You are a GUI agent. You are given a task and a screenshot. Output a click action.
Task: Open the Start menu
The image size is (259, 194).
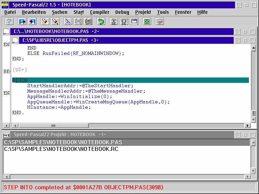pyautogui.click(x=79, y=12)
